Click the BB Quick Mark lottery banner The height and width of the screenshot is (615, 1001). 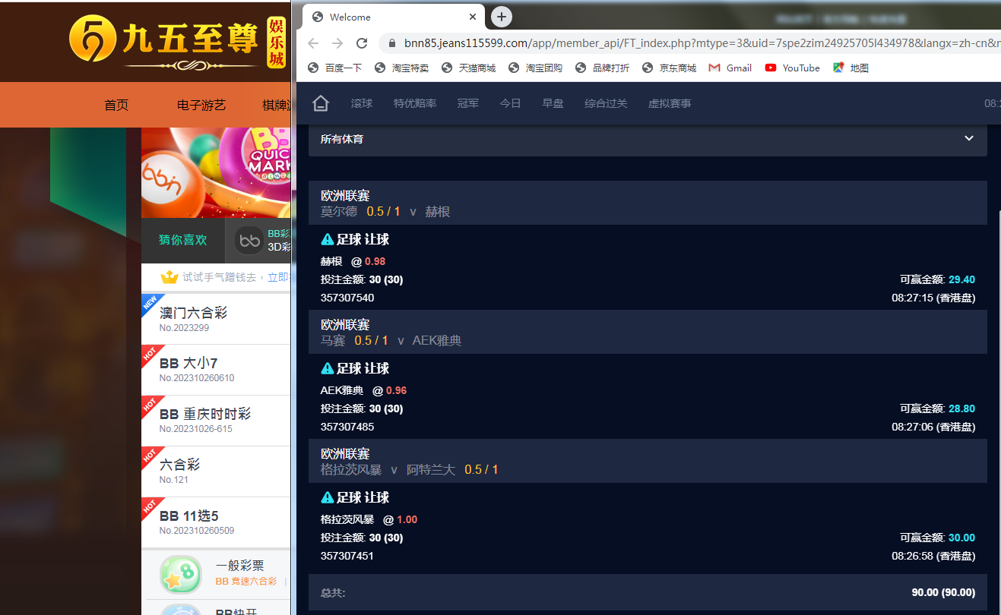pyautogui.click(x=216, y=173)
